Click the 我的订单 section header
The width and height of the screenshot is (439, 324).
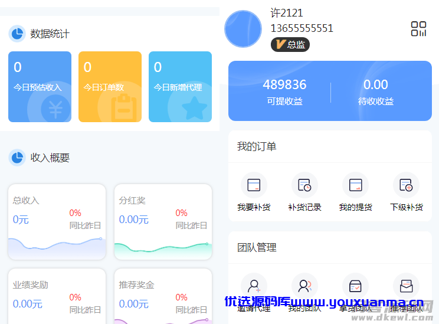tap(330, 146)
